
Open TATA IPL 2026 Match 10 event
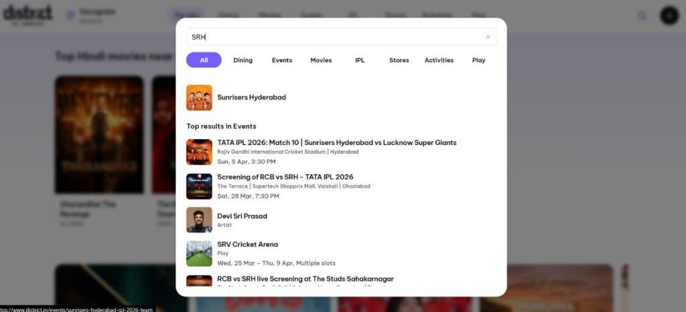pyautogui.click(x=337, y=143)
